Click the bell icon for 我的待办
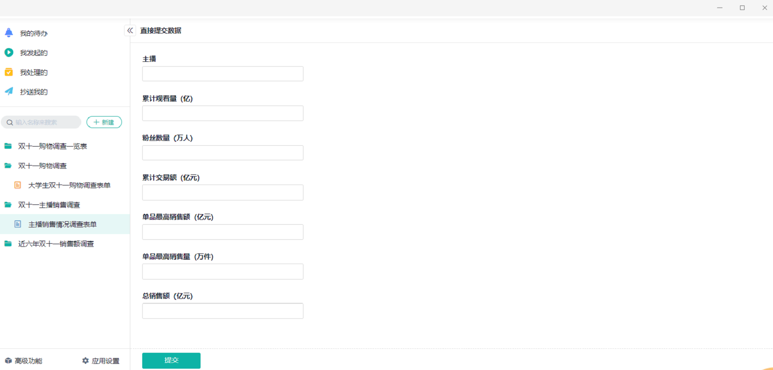This screenshot has height=370, width=773. coord(9,33)
